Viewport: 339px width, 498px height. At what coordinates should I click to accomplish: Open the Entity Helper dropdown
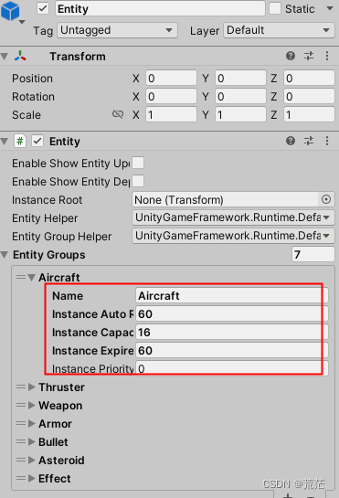coord(233,217)
